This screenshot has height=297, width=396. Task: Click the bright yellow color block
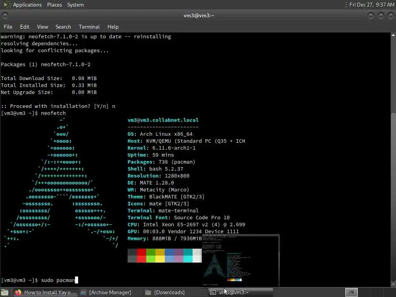(160, 259)
